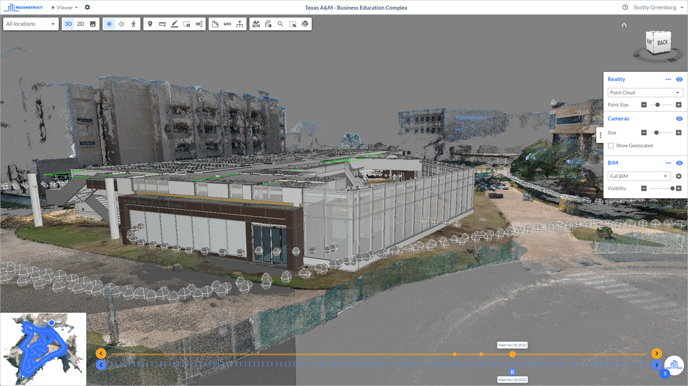Activate the location pin annotation tool
Viewport: 688px width, 386px height.
click(x=150, y=23)
